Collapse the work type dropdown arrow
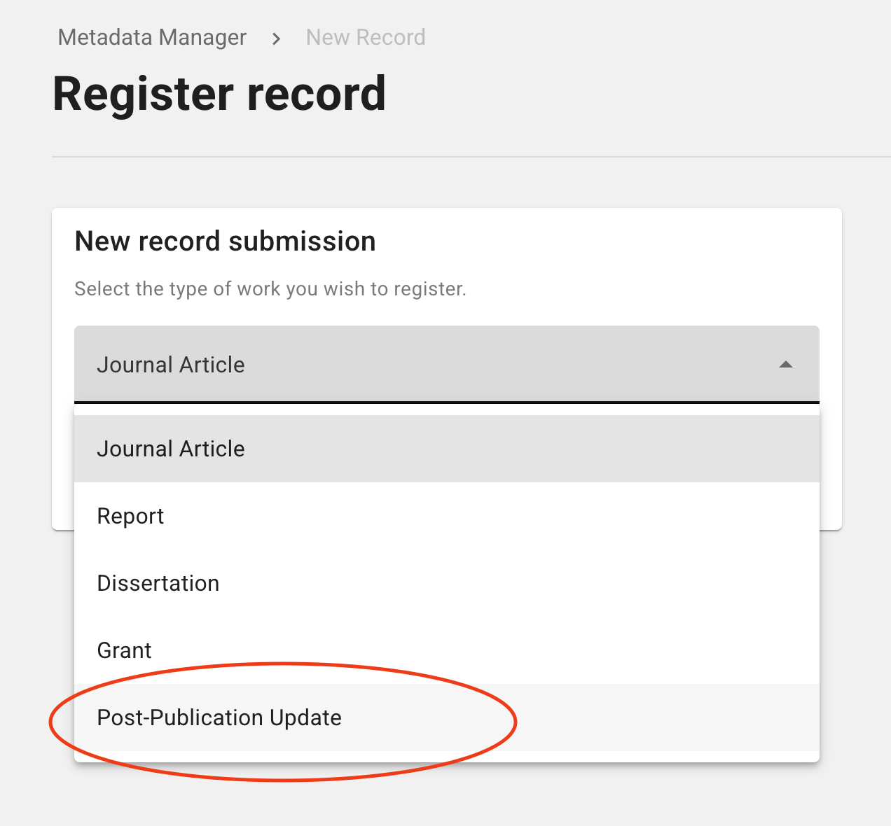Image resolution: width=891 pixels, height=826 pixels. [786, 365]
